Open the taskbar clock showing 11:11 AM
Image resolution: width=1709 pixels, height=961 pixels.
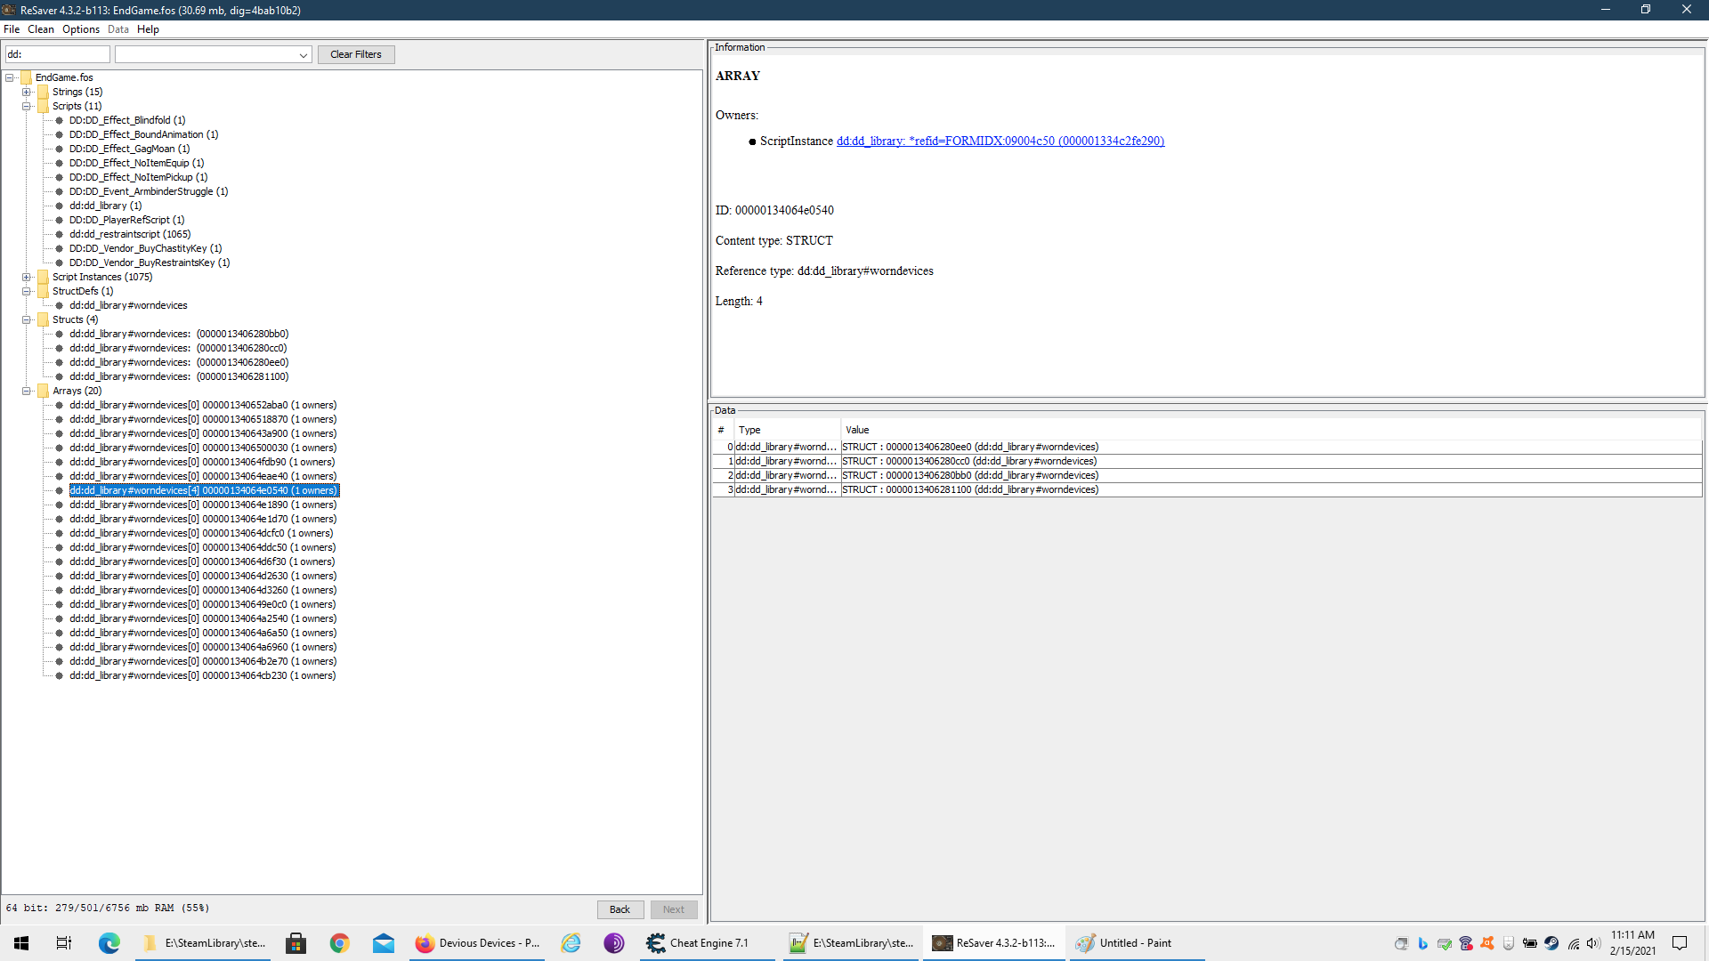[1632, 943]
